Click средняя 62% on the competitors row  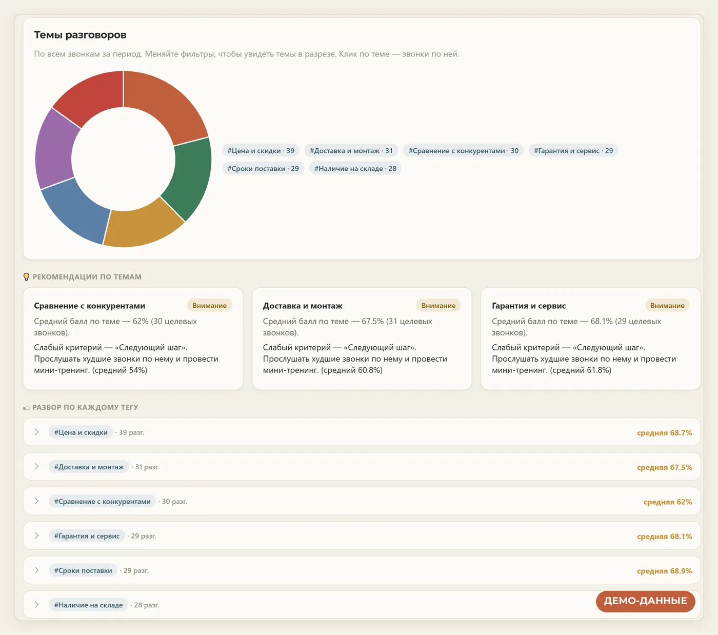pyautogui.click(x=668, y=502)
